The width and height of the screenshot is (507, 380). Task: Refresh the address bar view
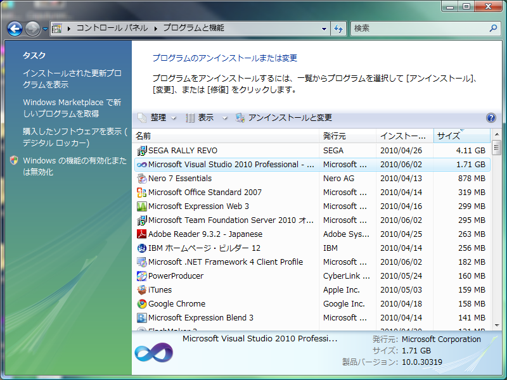(x=338, y=28)
